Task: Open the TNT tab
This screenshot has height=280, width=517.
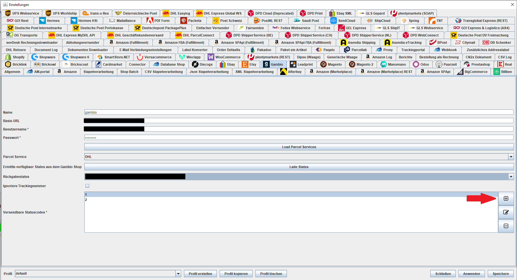Action: (x=436, y=20)
